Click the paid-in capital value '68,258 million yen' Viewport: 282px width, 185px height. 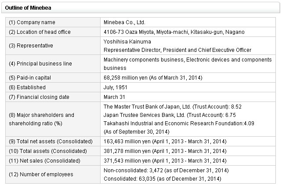(124, 78)
